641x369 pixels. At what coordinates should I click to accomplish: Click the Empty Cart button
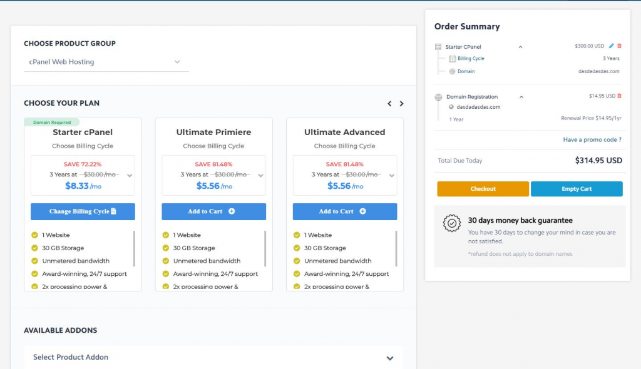(x=577, y=189)
